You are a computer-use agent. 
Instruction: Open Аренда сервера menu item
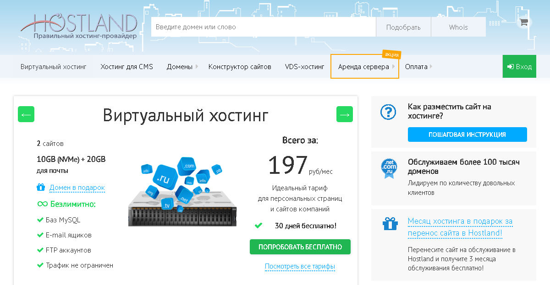pyautogui.click(x=363, y=67)
